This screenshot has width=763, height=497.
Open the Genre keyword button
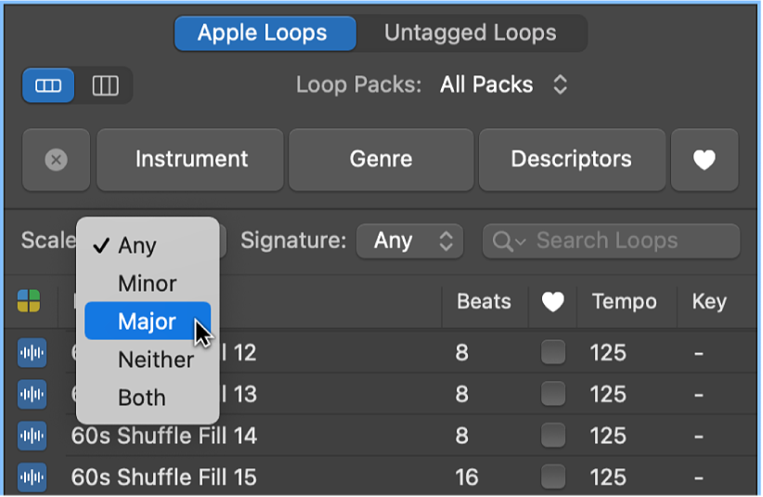point(381,160)
